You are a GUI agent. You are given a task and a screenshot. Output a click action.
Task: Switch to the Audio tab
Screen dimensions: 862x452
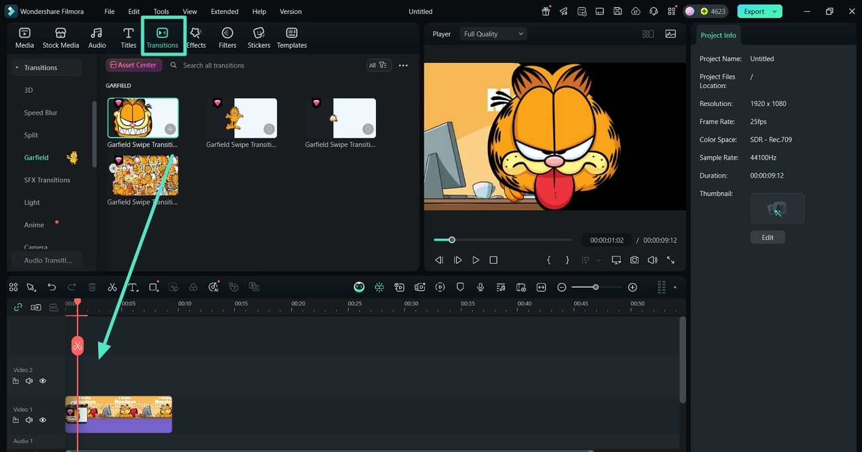(x=97, y=38)
